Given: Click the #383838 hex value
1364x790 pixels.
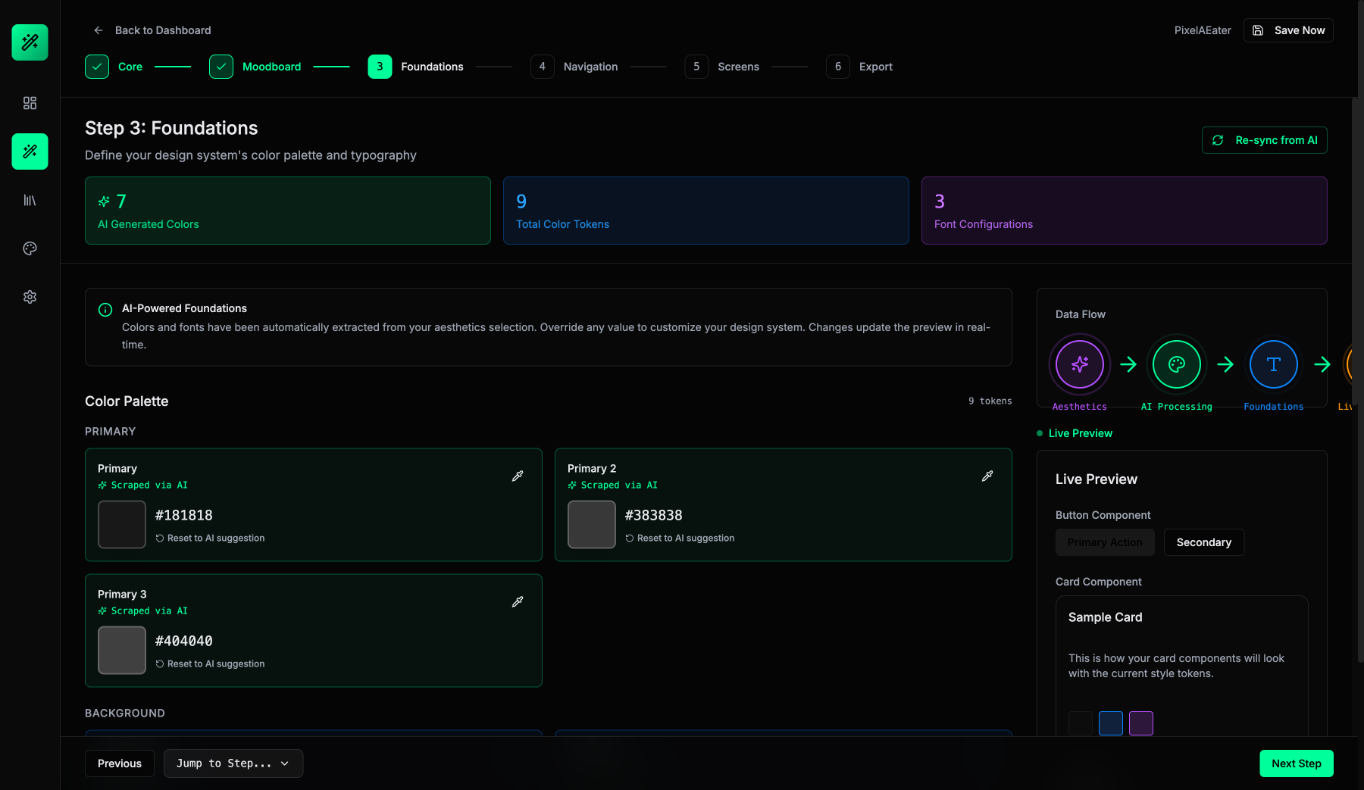Looking at the screenshot, I should 654,515.
